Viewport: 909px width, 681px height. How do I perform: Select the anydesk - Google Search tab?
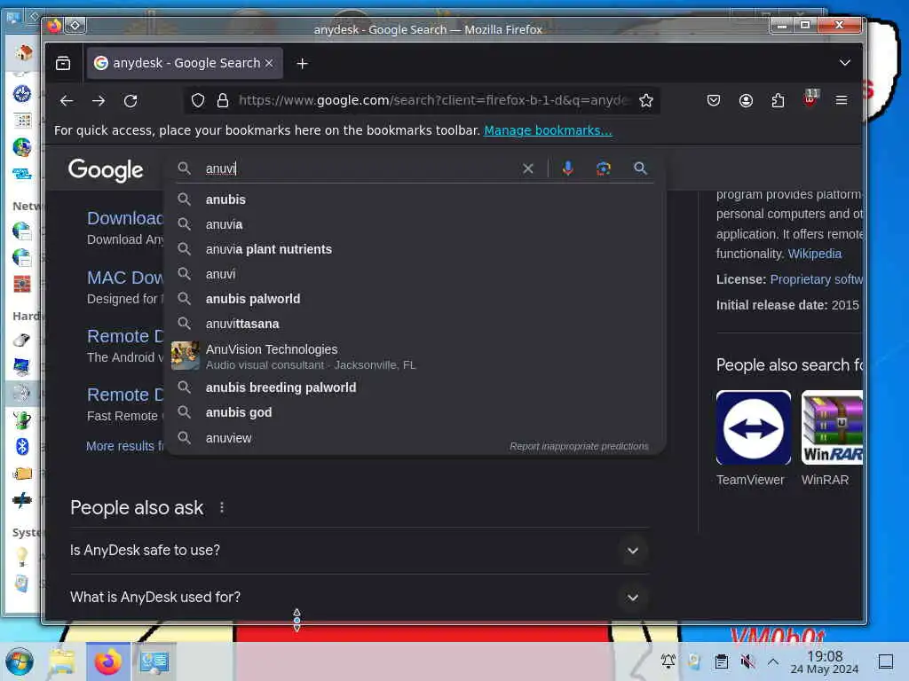pos(185,63)
